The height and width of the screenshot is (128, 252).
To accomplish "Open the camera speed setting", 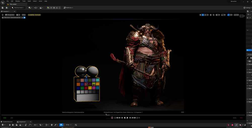I will point(236,15).
